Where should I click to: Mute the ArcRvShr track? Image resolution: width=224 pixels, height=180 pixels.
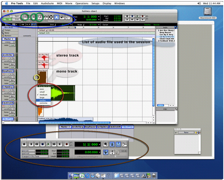pyautogui.click(x=14, y=58)
